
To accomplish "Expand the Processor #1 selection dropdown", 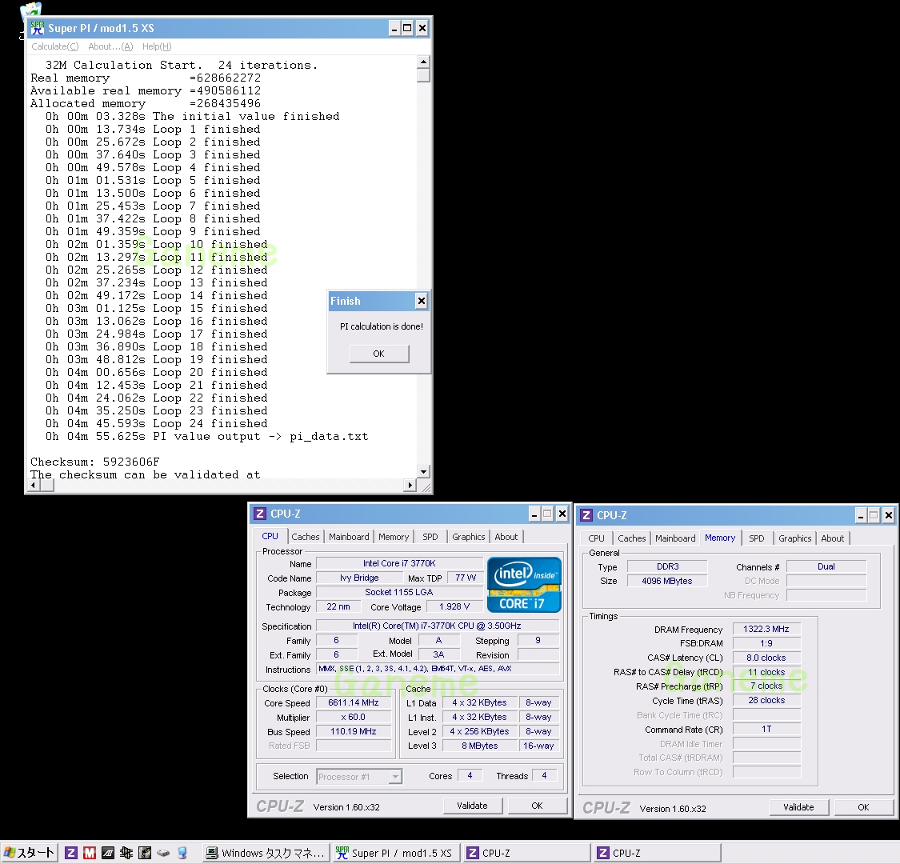I will coord(395,777).
